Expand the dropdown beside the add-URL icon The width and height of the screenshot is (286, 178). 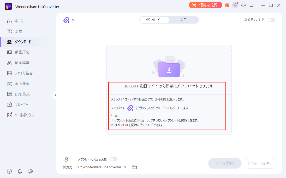click(73, 20)
